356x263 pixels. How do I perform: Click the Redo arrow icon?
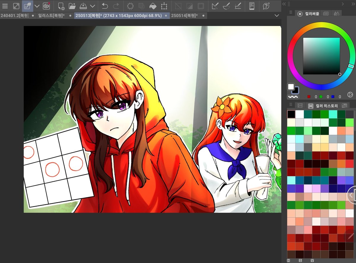coord(116,6)
